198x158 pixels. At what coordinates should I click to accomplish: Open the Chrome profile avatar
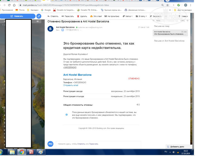[186, 5]
